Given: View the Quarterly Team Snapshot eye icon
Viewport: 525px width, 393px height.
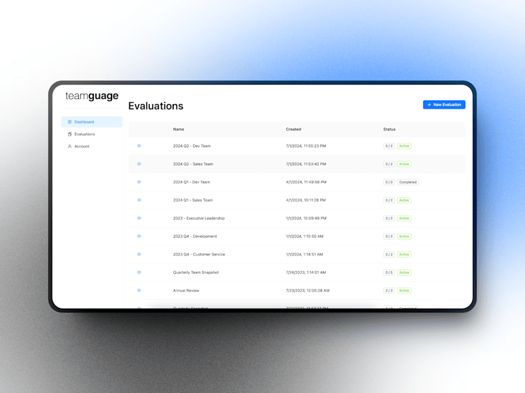Looking at the screenshot, I should (x=139, y=272).
